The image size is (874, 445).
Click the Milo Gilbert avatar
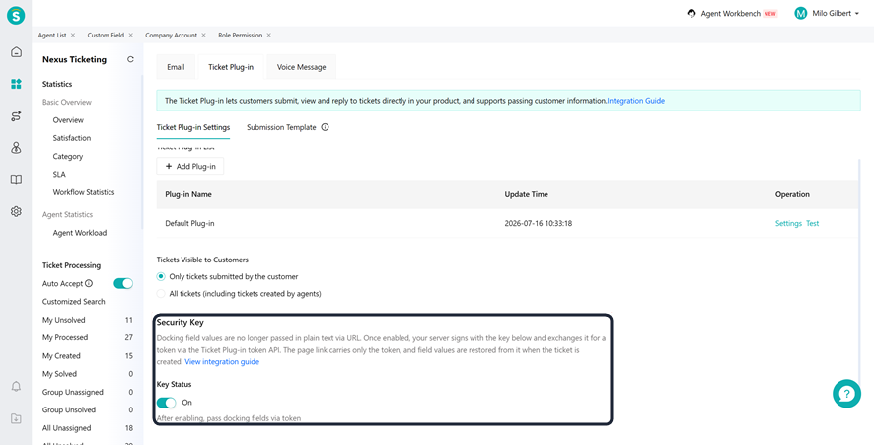800,14
